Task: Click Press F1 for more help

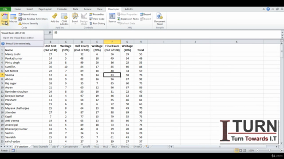Action: point(18,44)
